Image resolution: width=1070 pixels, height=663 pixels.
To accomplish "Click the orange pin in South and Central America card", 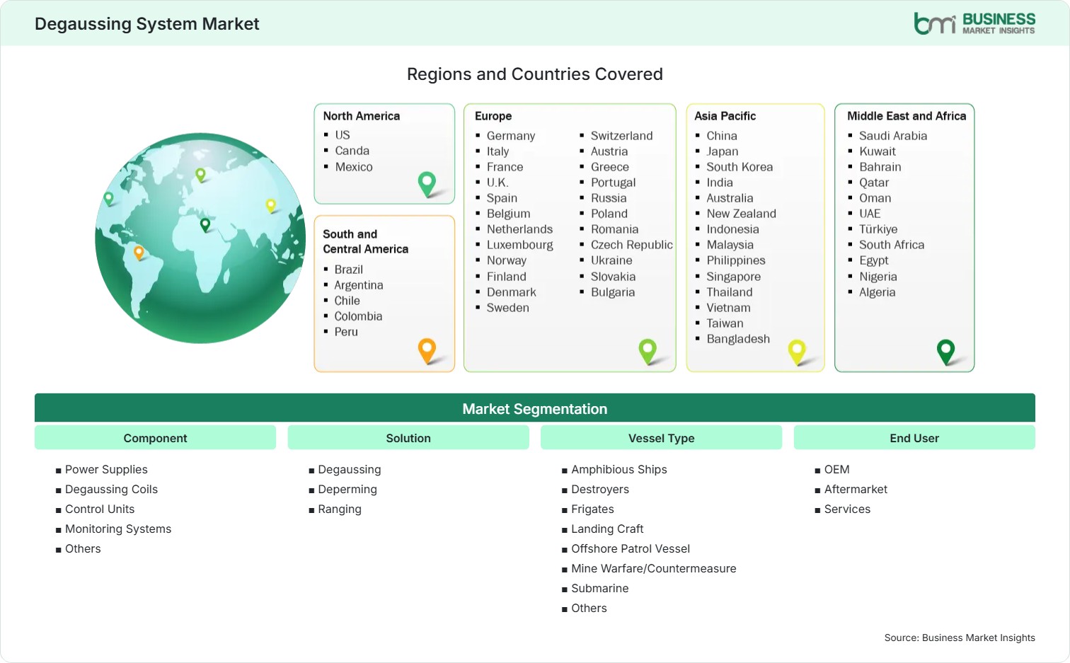I will point(427,351).
